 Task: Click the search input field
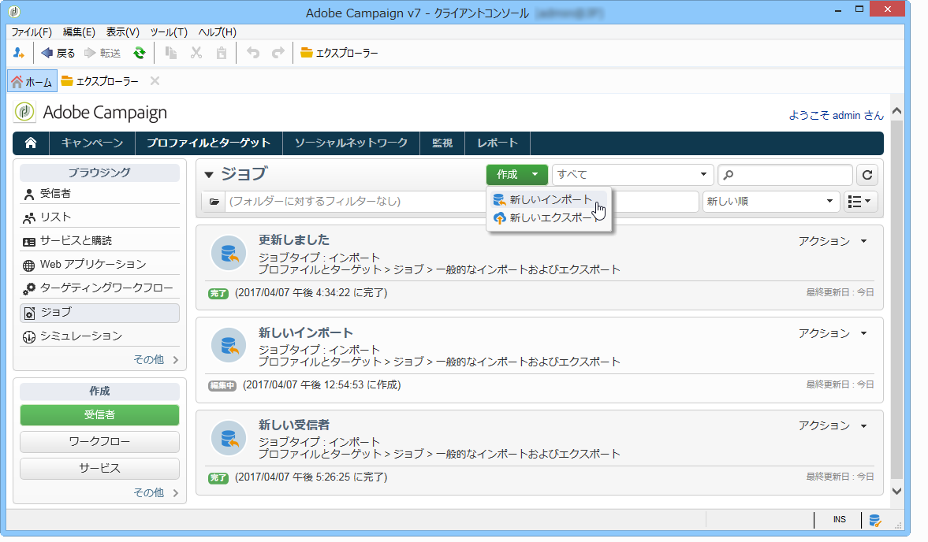pos(785,175)
